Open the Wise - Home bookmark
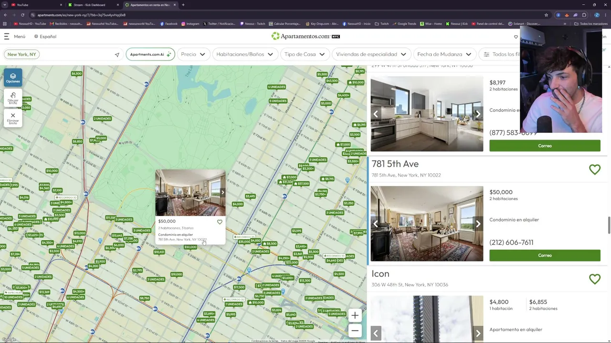Screen dimensions: 611x343 [431, 24]
